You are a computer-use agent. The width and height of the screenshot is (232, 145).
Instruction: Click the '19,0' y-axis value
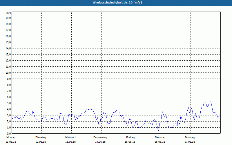tap(8, 18)
